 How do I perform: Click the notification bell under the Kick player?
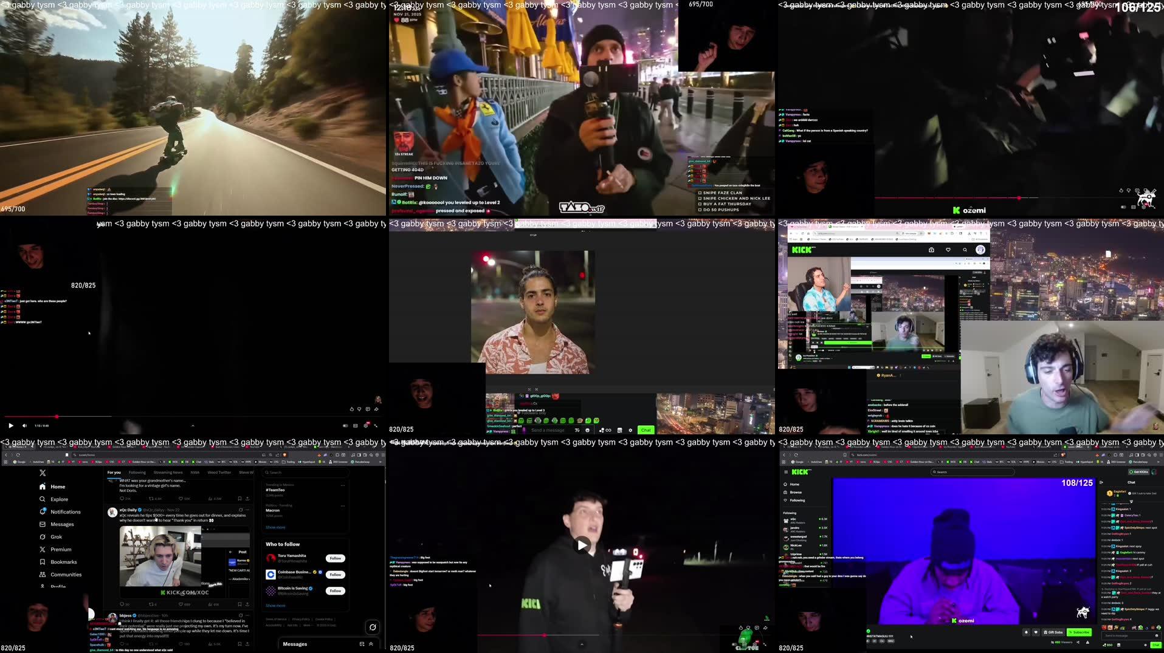pos(1026,632)
